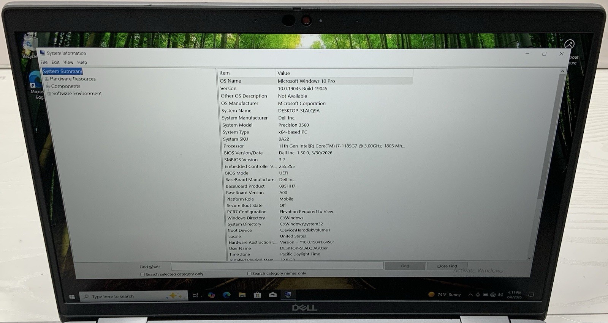The width and height of the screenshot is (608, 323).
Task: Click the value DESKTOP-SLALQ9A\User
Action: tap(304, 248)
